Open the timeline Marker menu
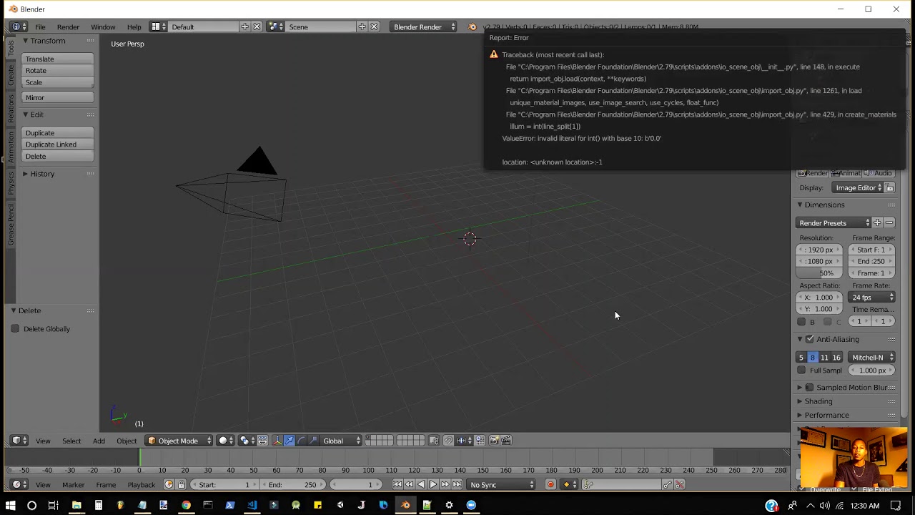This screenshot has width=915, height=515. [73, 485]
